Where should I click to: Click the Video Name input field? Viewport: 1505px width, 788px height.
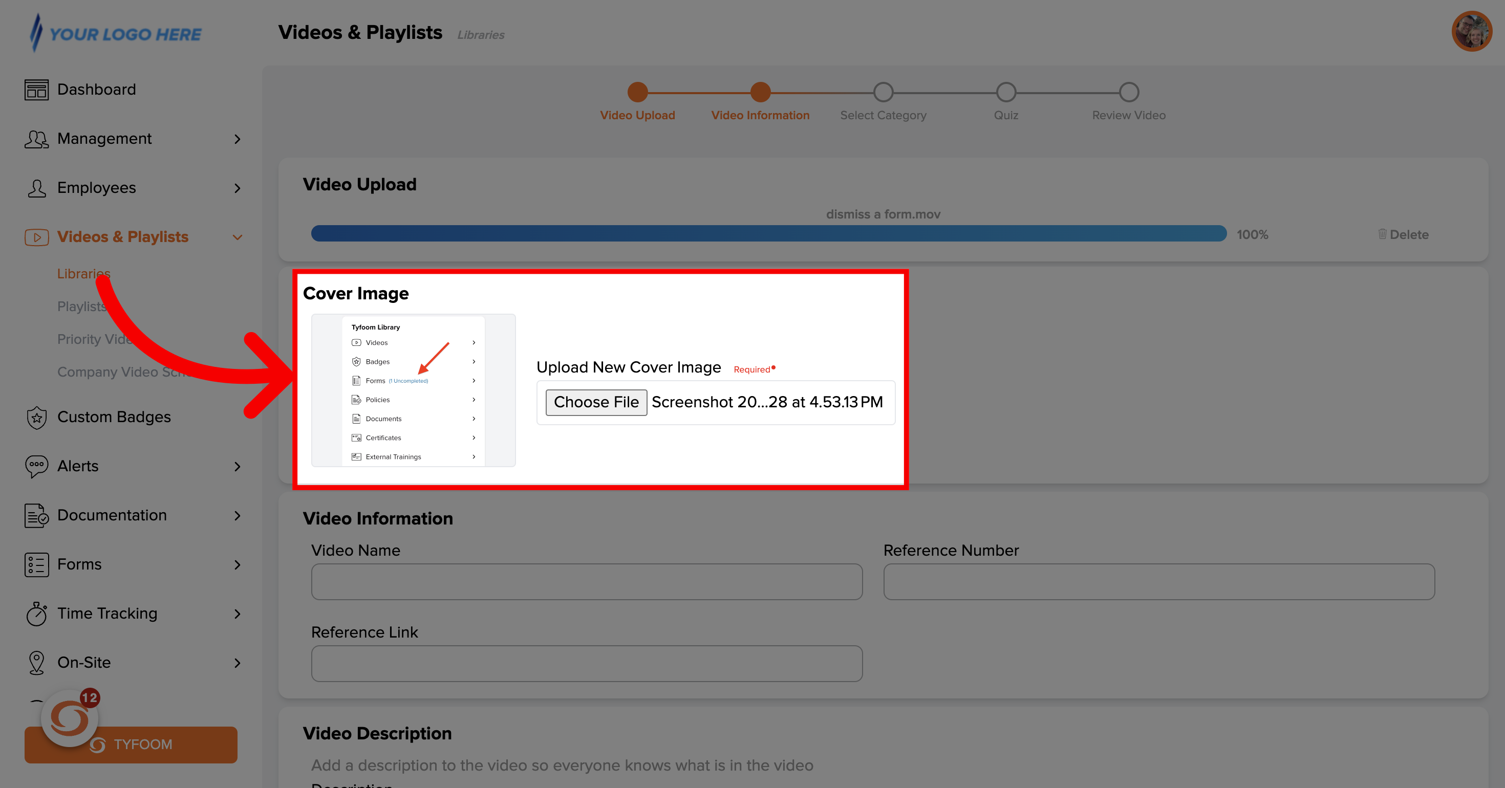[x=587, y=582]
